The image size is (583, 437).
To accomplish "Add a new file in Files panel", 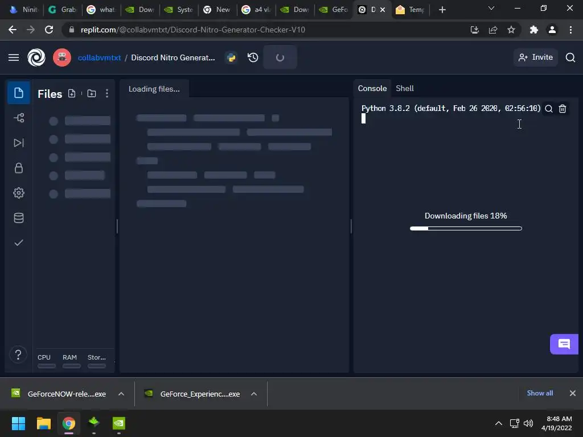I will click(72, 94).
